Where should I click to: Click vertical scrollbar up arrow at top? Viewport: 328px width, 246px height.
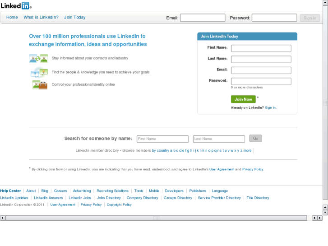pos(325,3)
